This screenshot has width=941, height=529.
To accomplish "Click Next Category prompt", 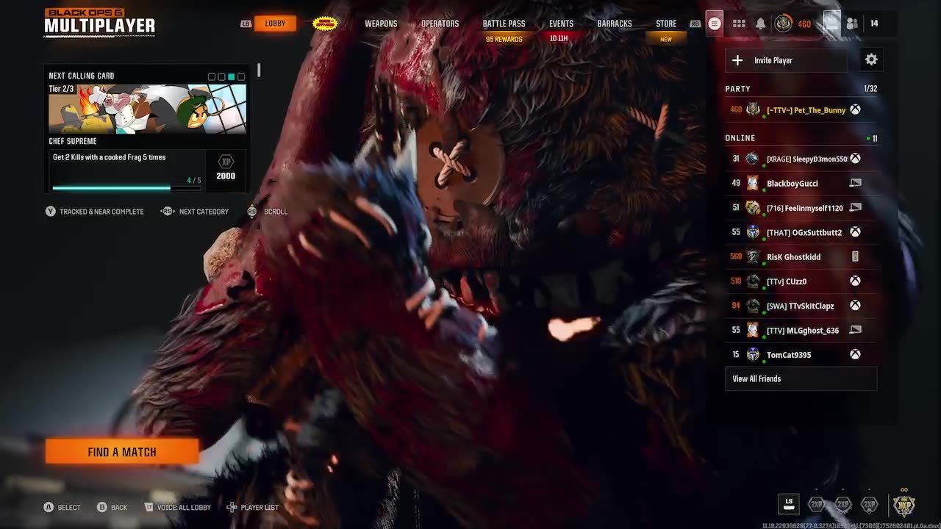I will [195, 212].
